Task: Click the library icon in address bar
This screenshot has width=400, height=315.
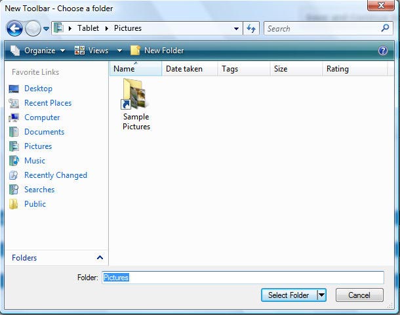Action: pyautogui.click(x=58, y=28)
